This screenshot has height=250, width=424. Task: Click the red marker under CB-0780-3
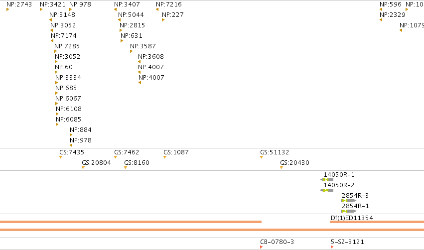(x=262, y=247)
